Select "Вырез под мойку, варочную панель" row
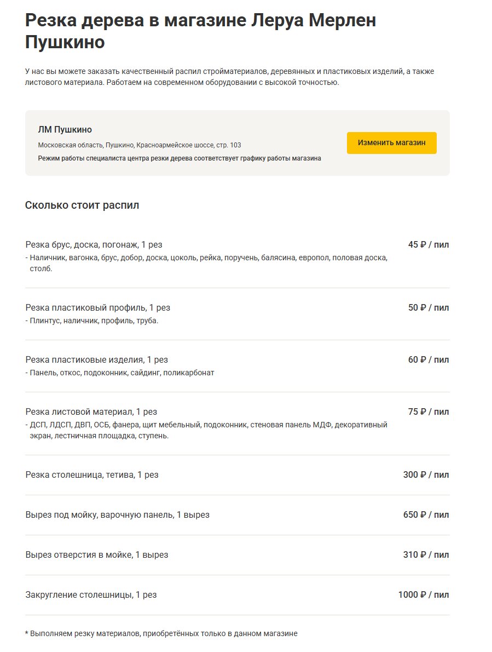The height and width of the screenshot is (652, 492). point(118,515)
